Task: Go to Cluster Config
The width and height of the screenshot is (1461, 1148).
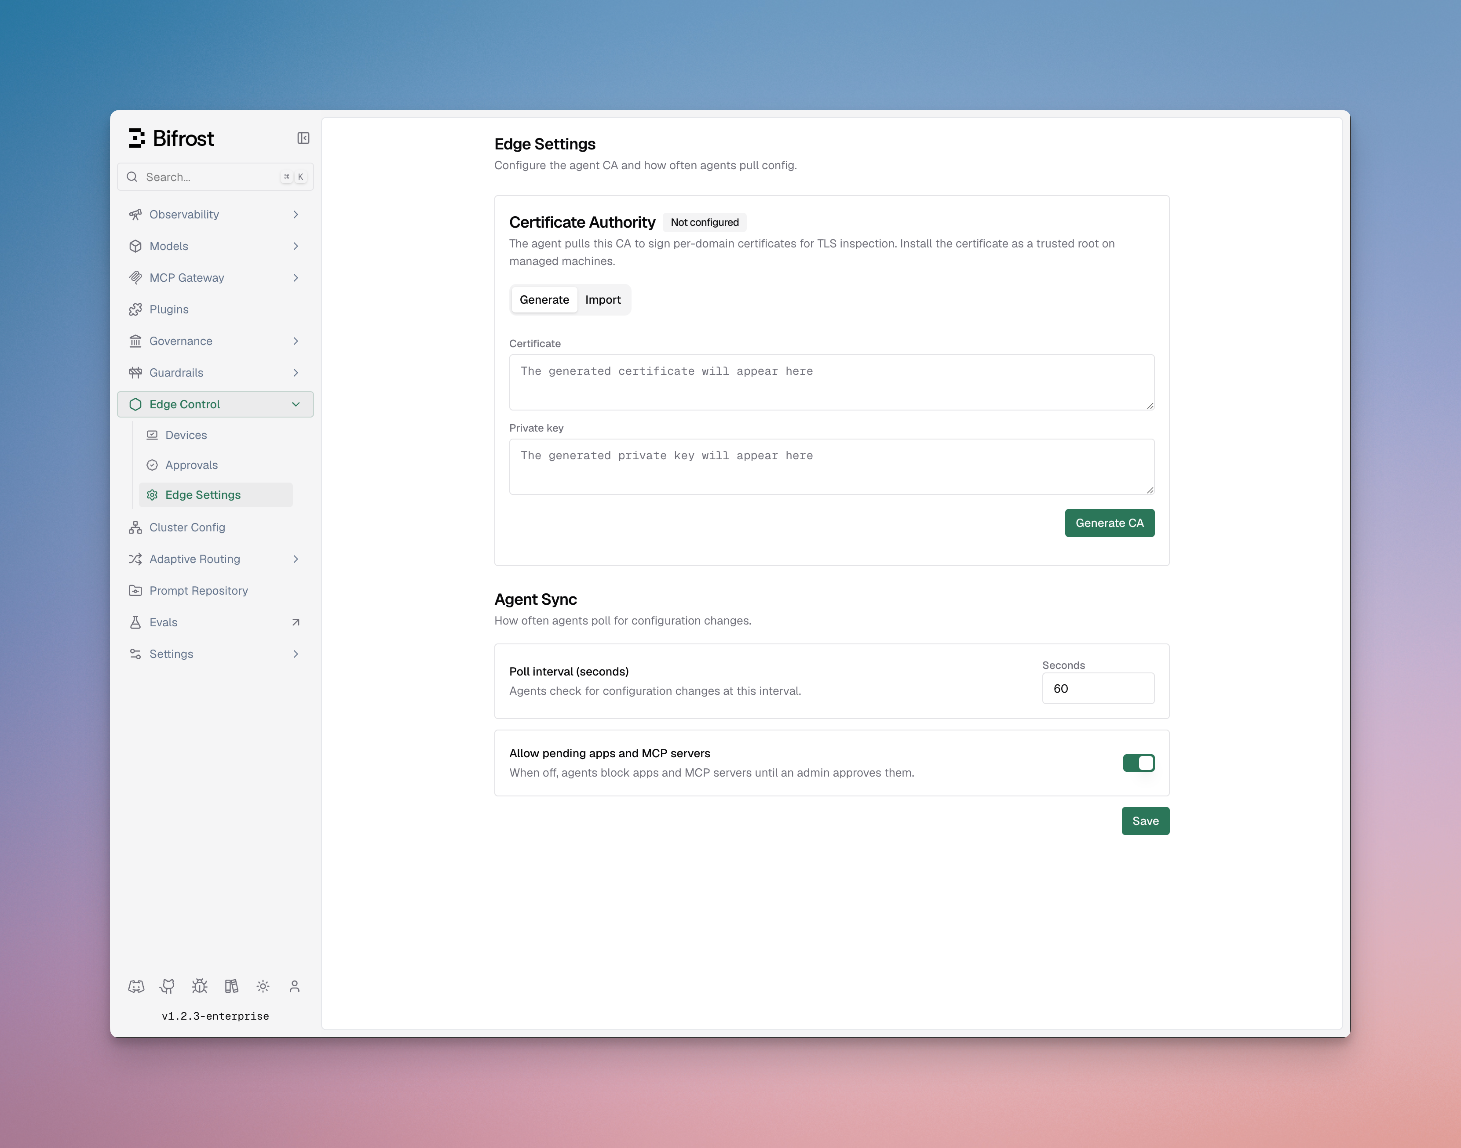Action: coord(215,527)
